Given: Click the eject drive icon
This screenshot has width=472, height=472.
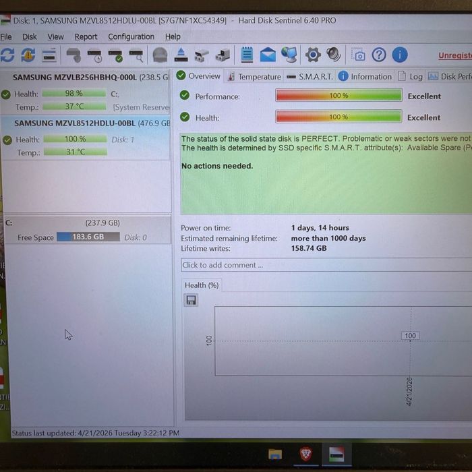Looking at the screenshot, I should pos(181,55).
